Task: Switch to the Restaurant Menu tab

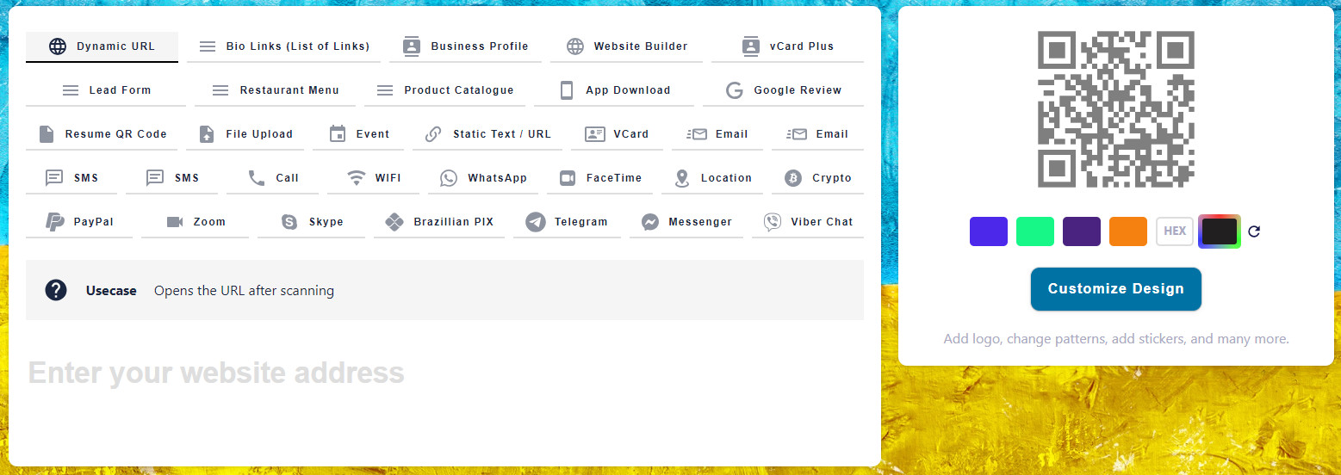Action: coord(275,90)
